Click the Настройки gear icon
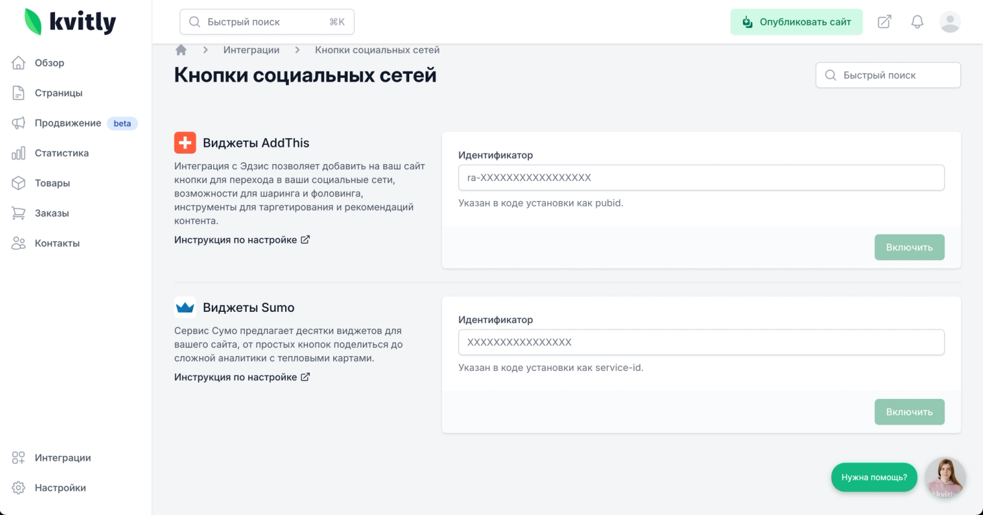Viewport: 983px width, 515px height. (19, 488)
